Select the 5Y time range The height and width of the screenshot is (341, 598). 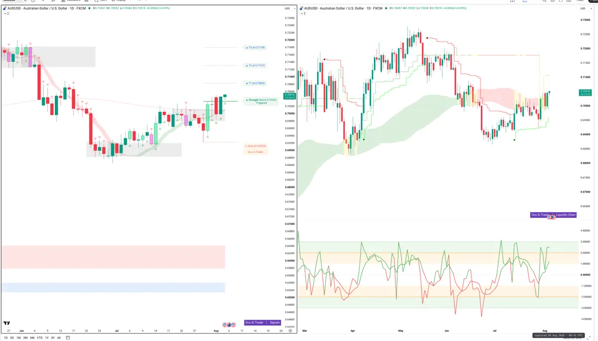tap(53, 338)
